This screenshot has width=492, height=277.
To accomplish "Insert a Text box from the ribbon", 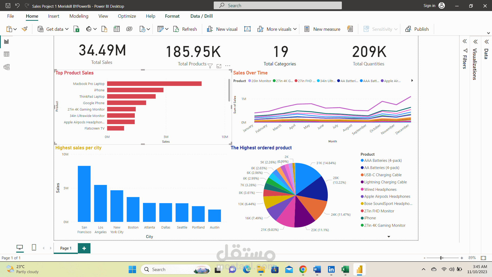I will (247, 29).
